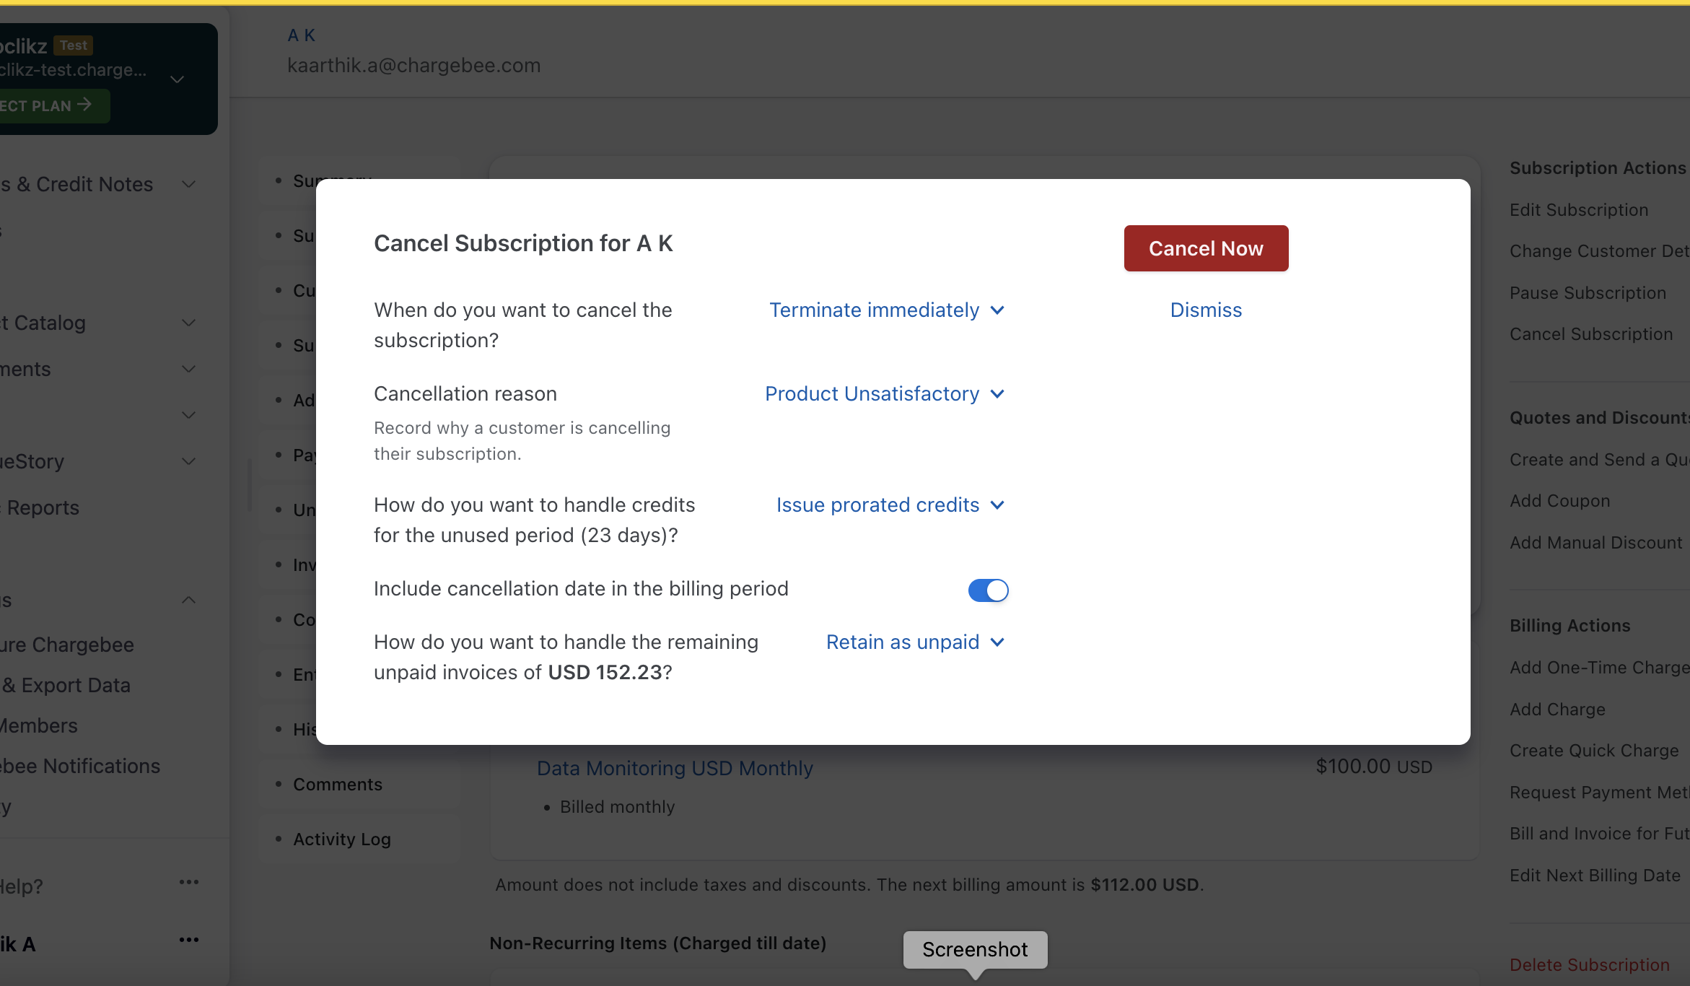The width and height of the screenshot is (1690, 986).
Task: Collapse the expanded settings sidebar chevron
Action: [x=188, y=600]
